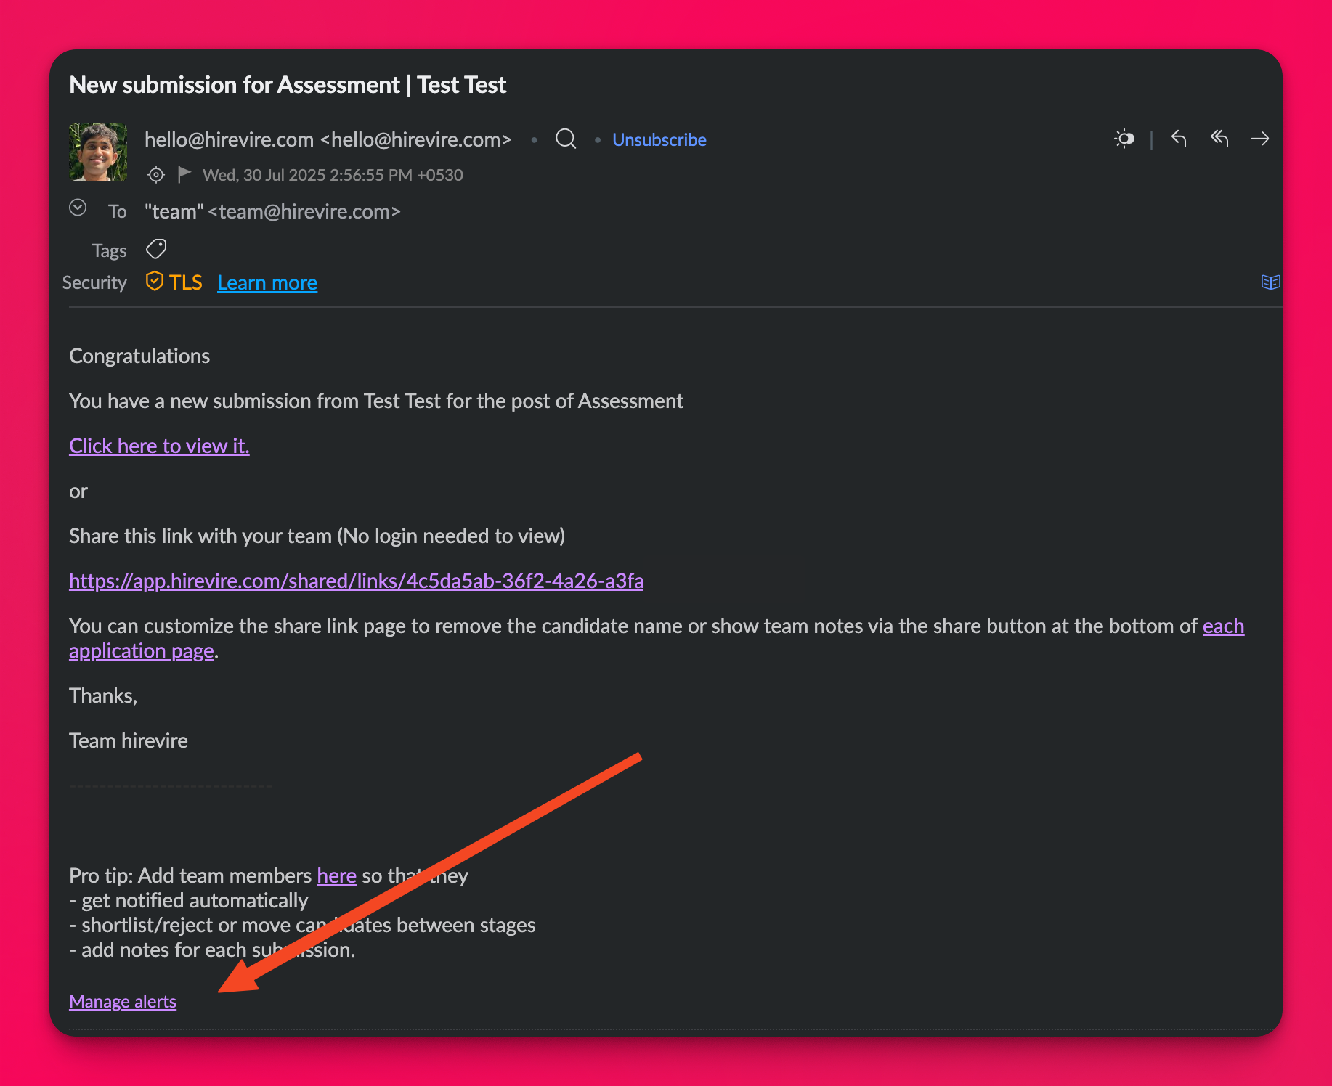
Task: Click the search magnifier icon beside sender
Action: click(566, 139)
